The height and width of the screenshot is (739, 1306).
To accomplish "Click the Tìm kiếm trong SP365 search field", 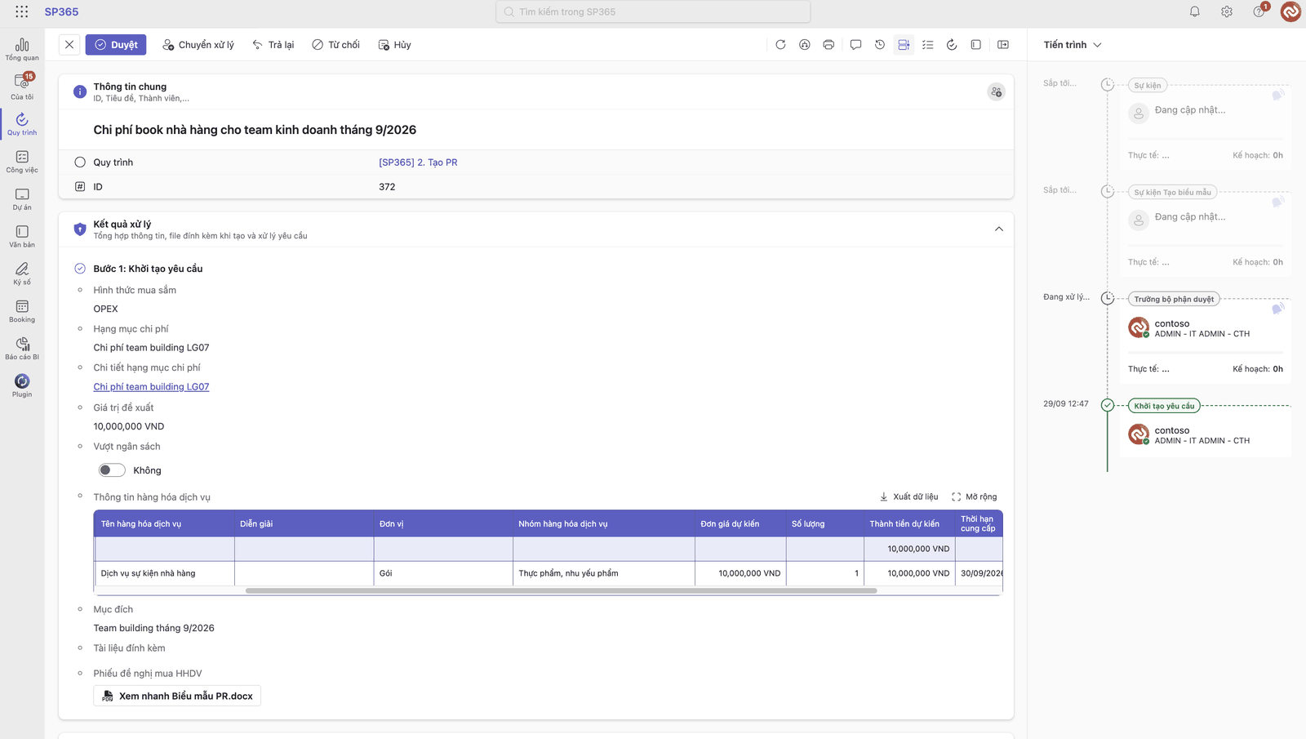I will [x=653, y=11].
